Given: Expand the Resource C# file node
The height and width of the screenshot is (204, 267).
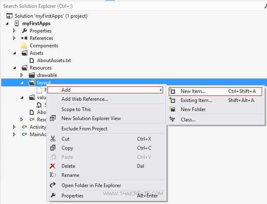Looking at the screenshot, I should [x=21, y=120].
